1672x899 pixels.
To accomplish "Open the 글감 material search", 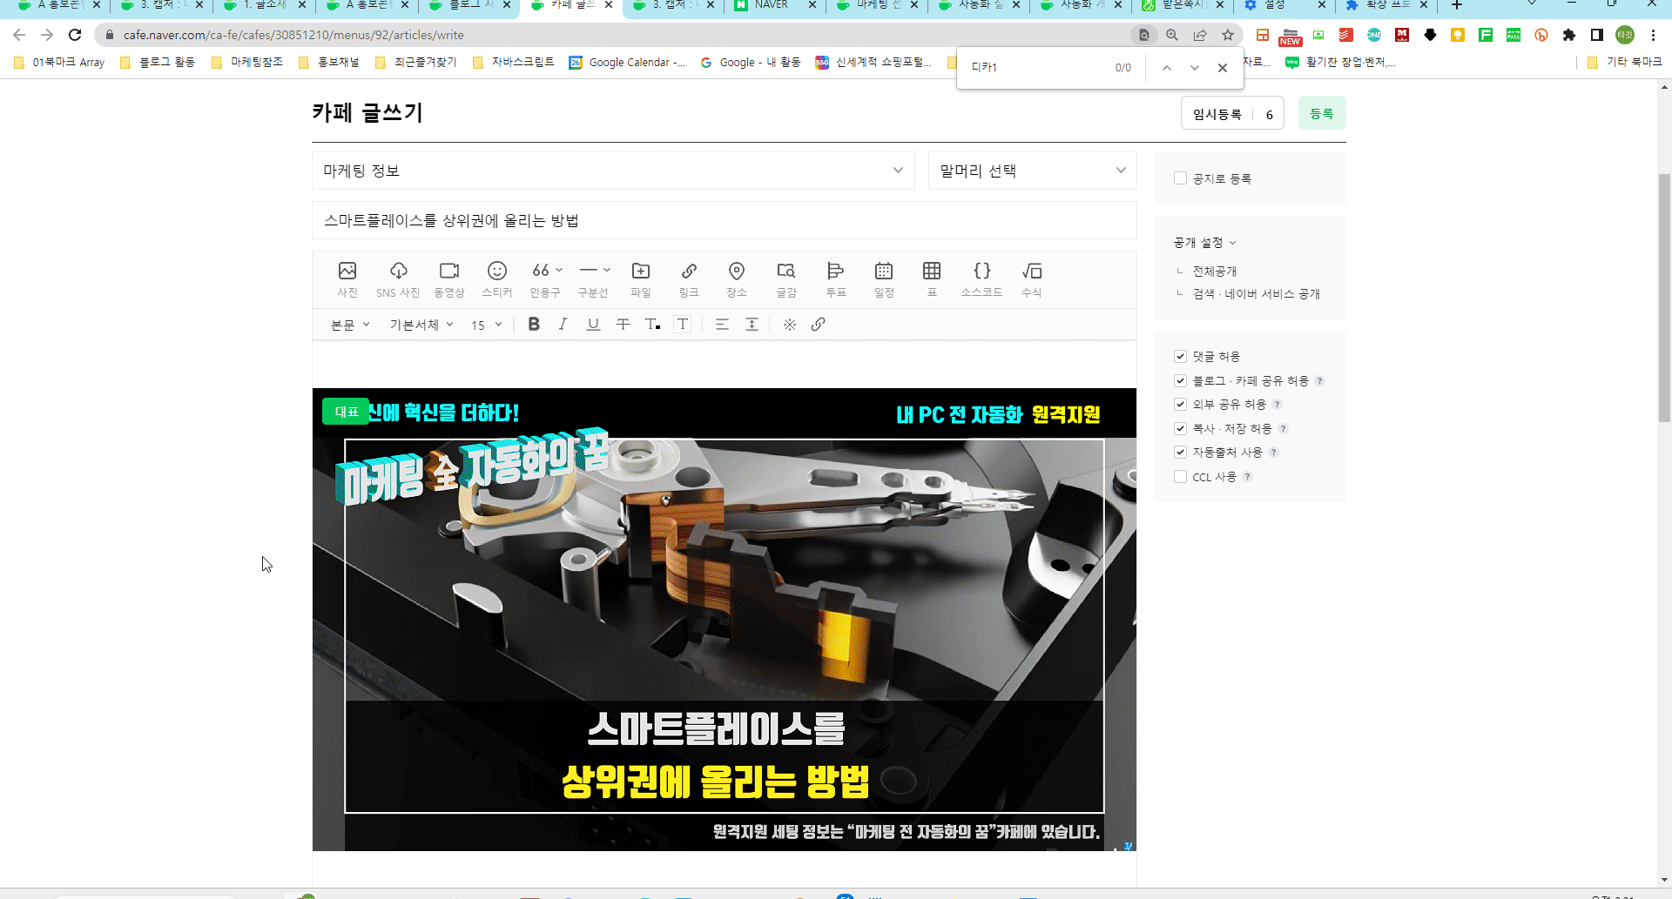I will (786, 279).
